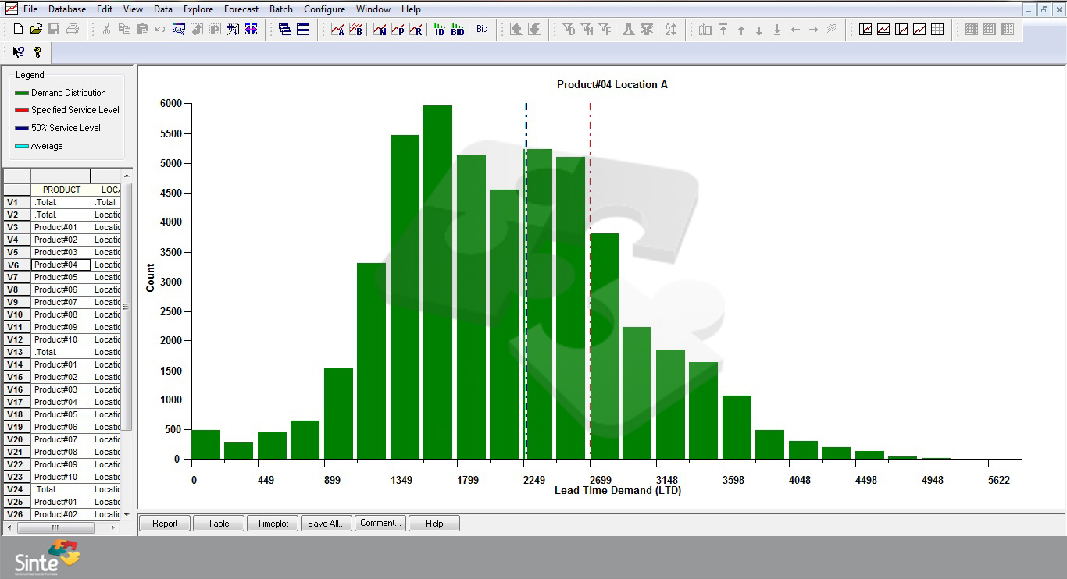The image size is (1067, 579).
Task: Open the Batch menu
Action: click(x=281, y=9)
